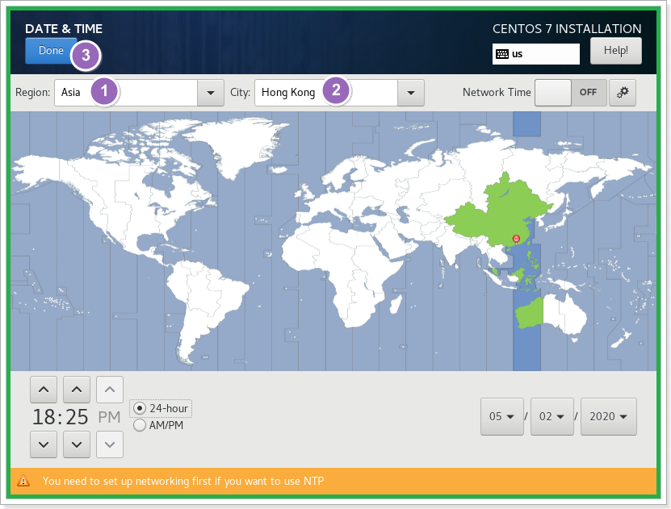Image resolution: width=671 pixels, height=509 pixels.
Task: Click the networking NTP warning message
Action: tap(183, 482)
